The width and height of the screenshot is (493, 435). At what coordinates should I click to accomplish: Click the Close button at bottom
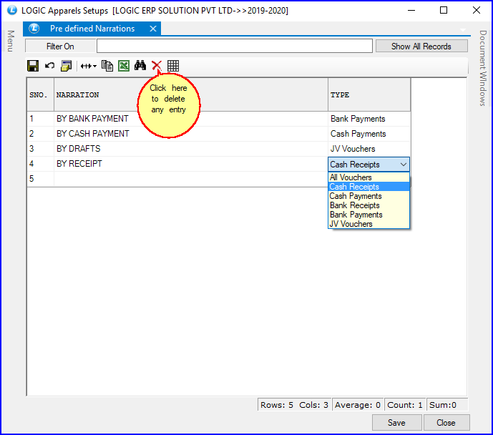click(446, 422)
